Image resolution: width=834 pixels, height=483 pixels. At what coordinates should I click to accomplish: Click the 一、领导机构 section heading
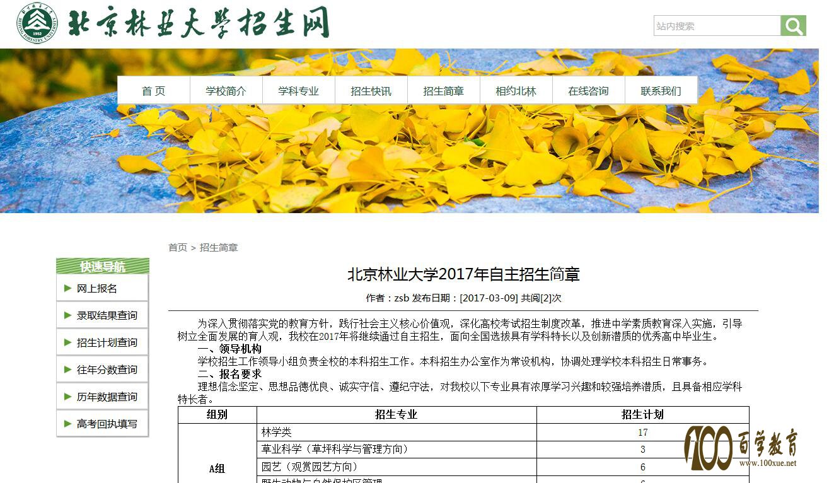(x=229, y=349)
